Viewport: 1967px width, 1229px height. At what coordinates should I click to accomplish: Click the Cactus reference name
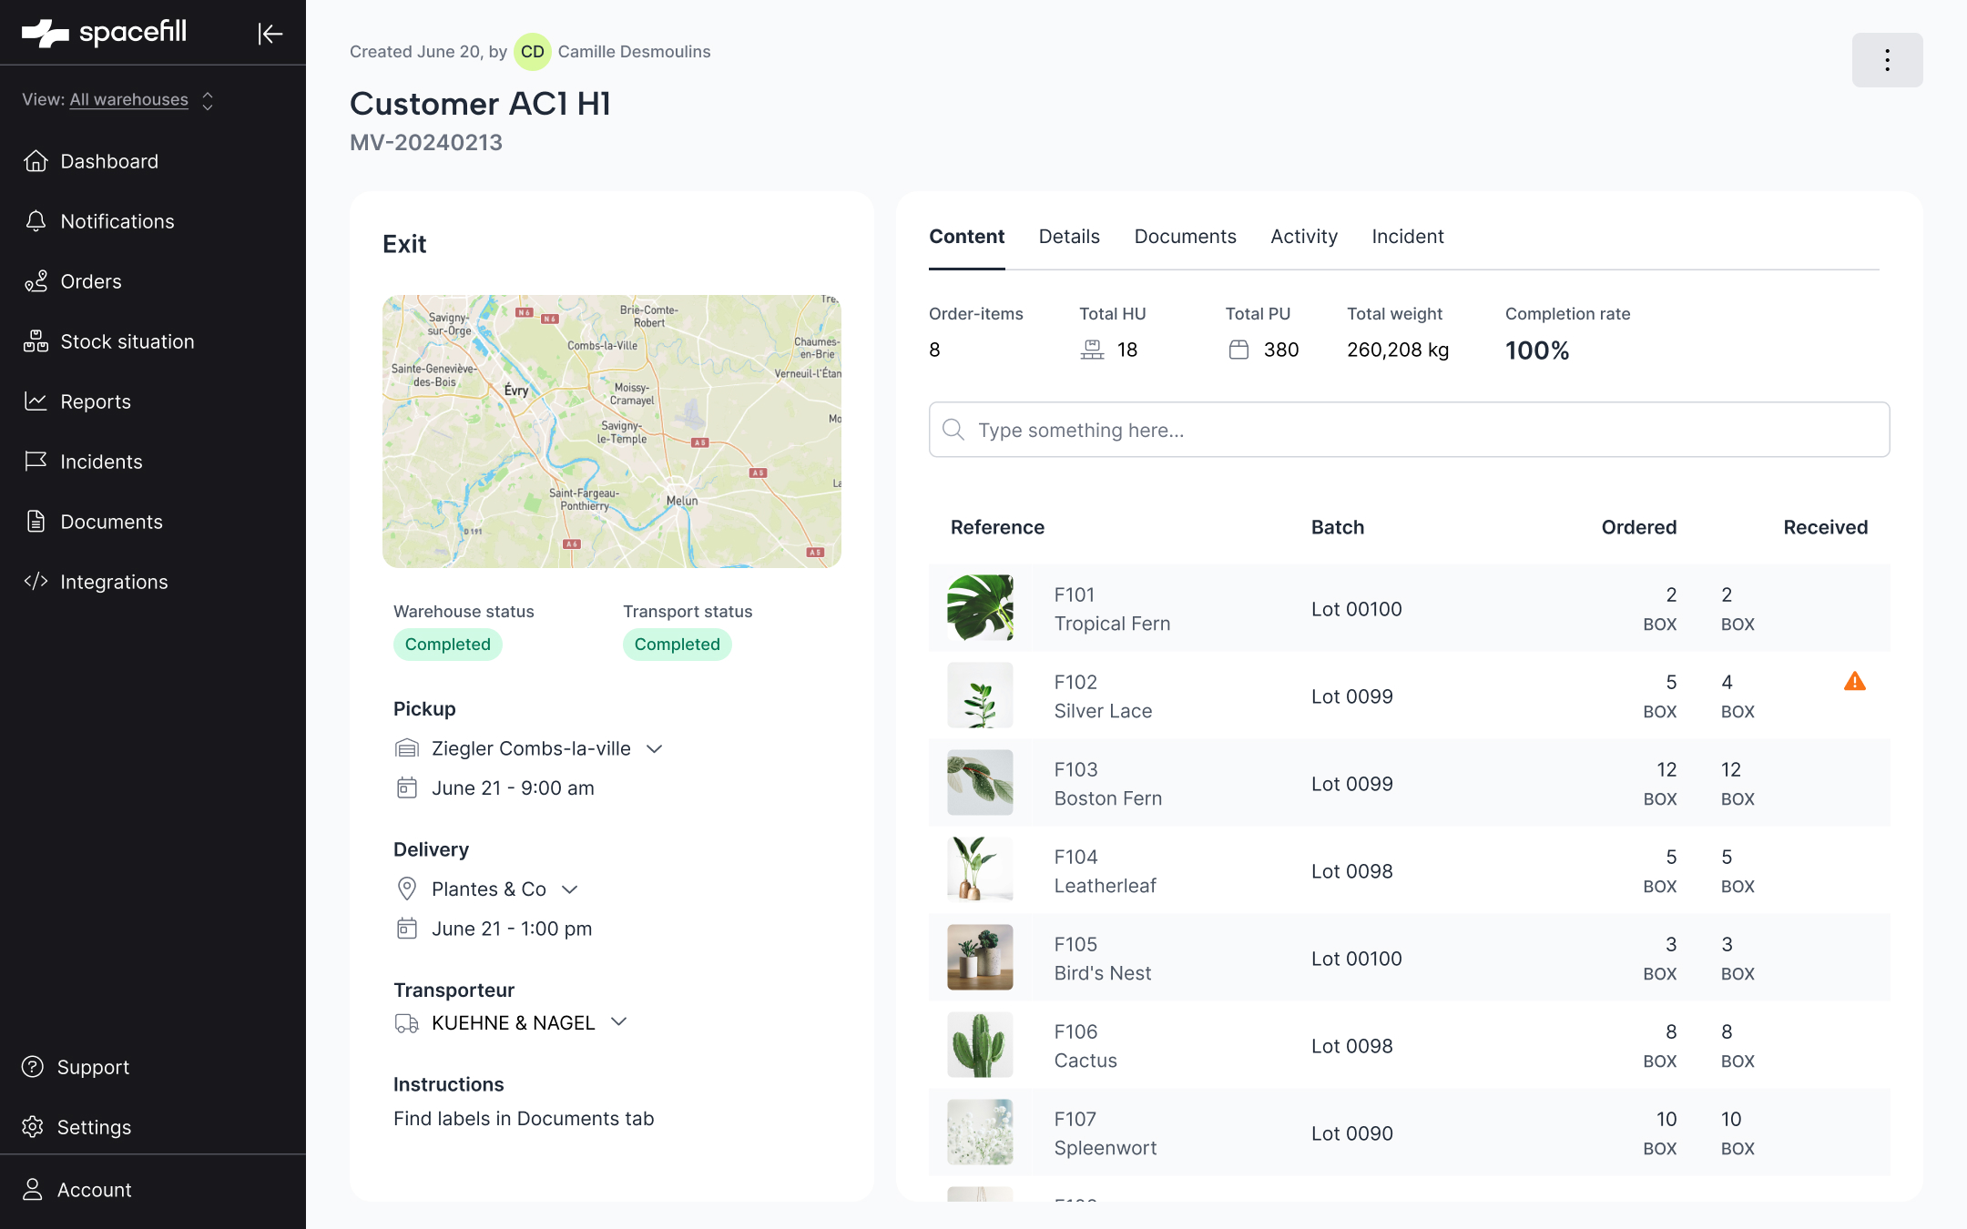pos(1085,1061)
